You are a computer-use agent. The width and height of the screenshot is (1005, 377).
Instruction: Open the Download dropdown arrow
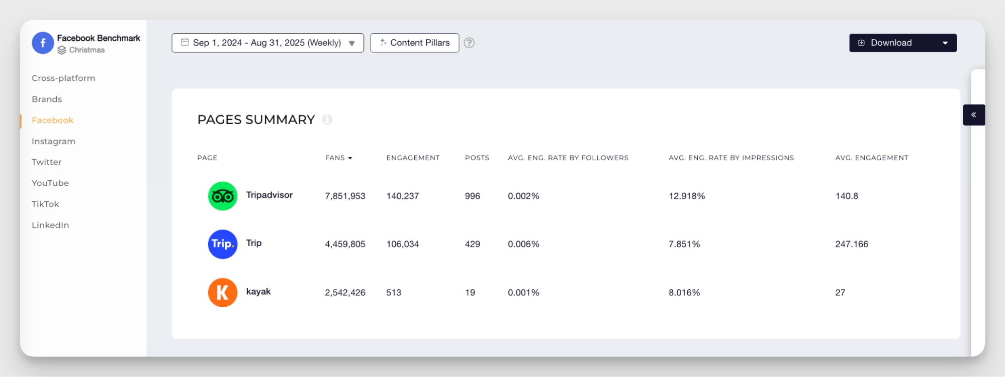(945, 43)
